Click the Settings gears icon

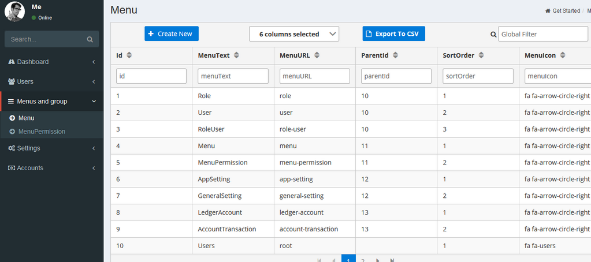(12, 148)
